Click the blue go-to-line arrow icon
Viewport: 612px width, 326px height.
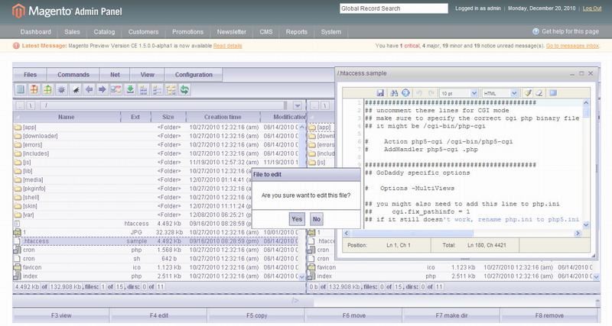tap(406, 92)
